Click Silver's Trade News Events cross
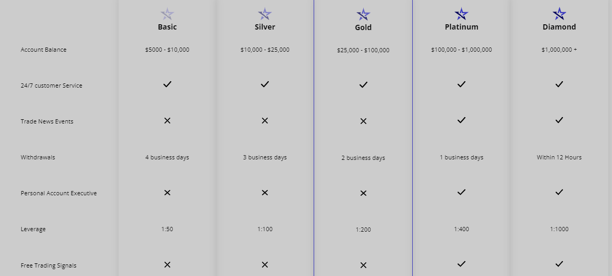612x276 pixels. pyautogui.click(x=265, y=121)
